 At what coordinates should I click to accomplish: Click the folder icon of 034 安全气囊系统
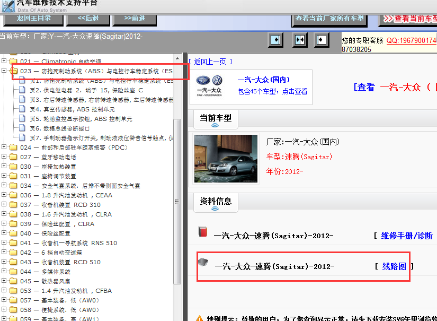13,185
